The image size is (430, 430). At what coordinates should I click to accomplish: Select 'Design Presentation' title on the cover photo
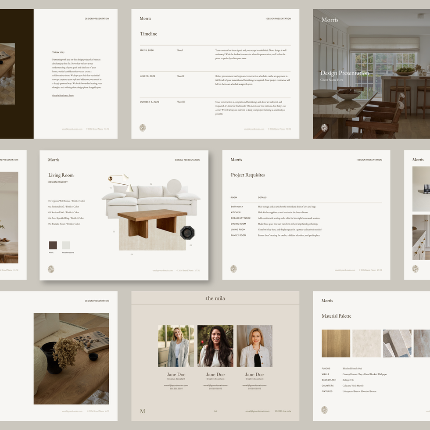[x=345, y=73]
